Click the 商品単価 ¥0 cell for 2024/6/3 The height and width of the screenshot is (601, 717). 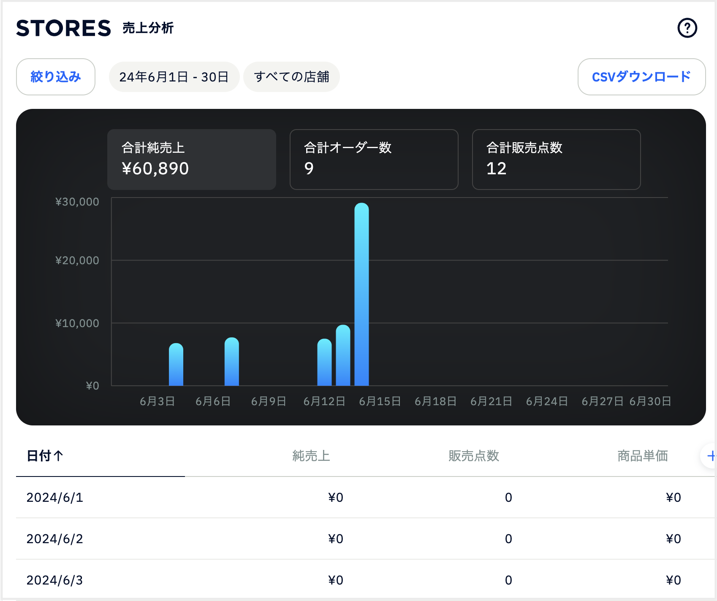pos(674,580)
